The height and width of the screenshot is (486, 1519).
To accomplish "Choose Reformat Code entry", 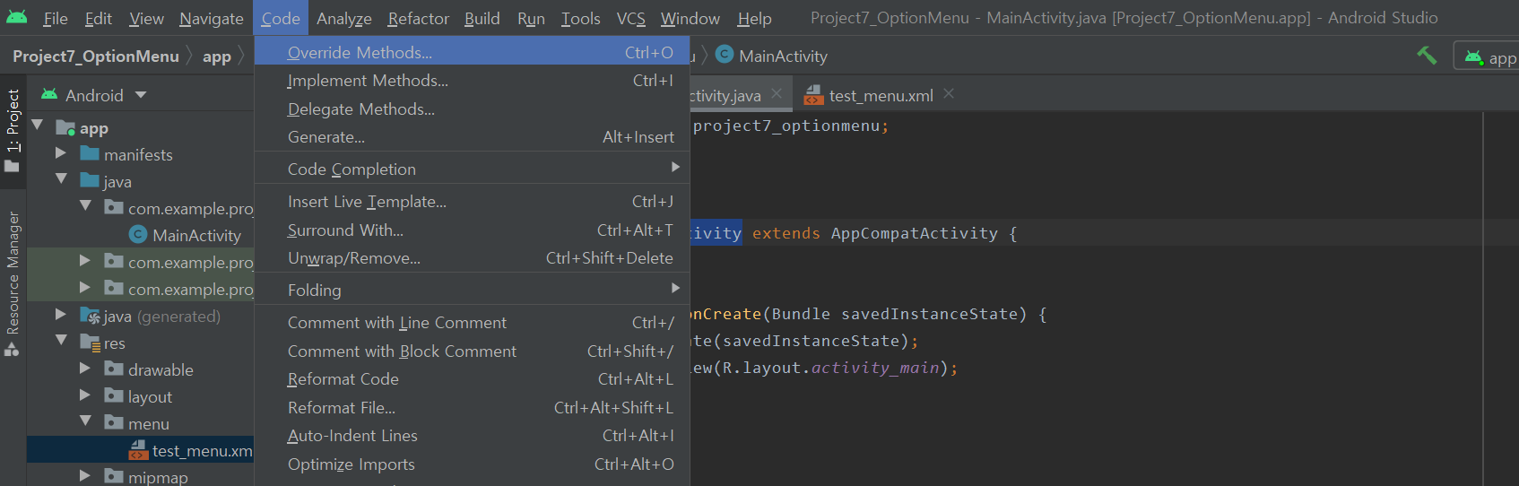I will point(472,379).
